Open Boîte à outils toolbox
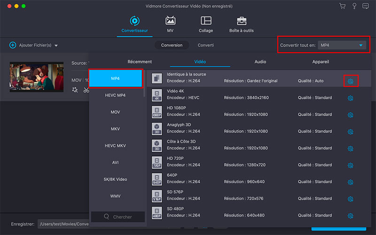The height and width of the screenshot is (235, 376). pos(241,21)
